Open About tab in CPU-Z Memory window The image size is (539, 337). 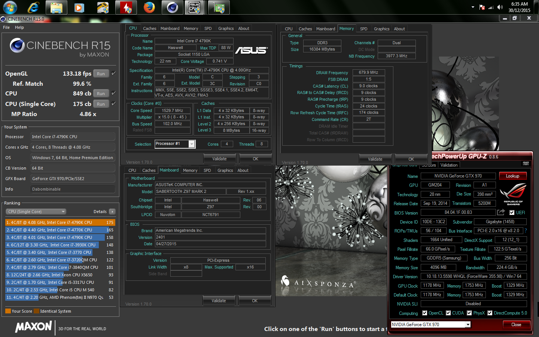click(x=399, y=29)
